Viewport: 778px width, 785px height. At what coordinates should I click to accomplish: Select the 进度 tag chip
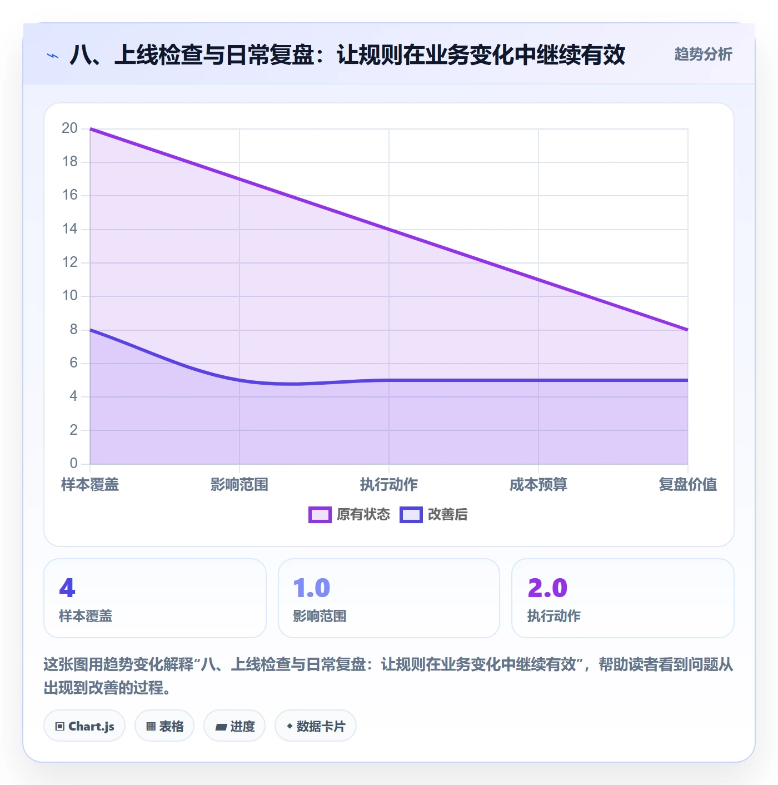pos(235,726)
